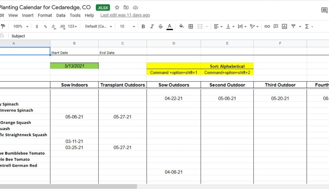
Task: Click the insert chart icon
Action: 284,26
